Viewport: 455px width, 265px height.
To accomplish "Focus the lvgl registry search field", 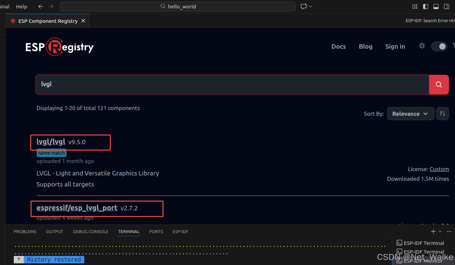I will (x=232, y=84).
